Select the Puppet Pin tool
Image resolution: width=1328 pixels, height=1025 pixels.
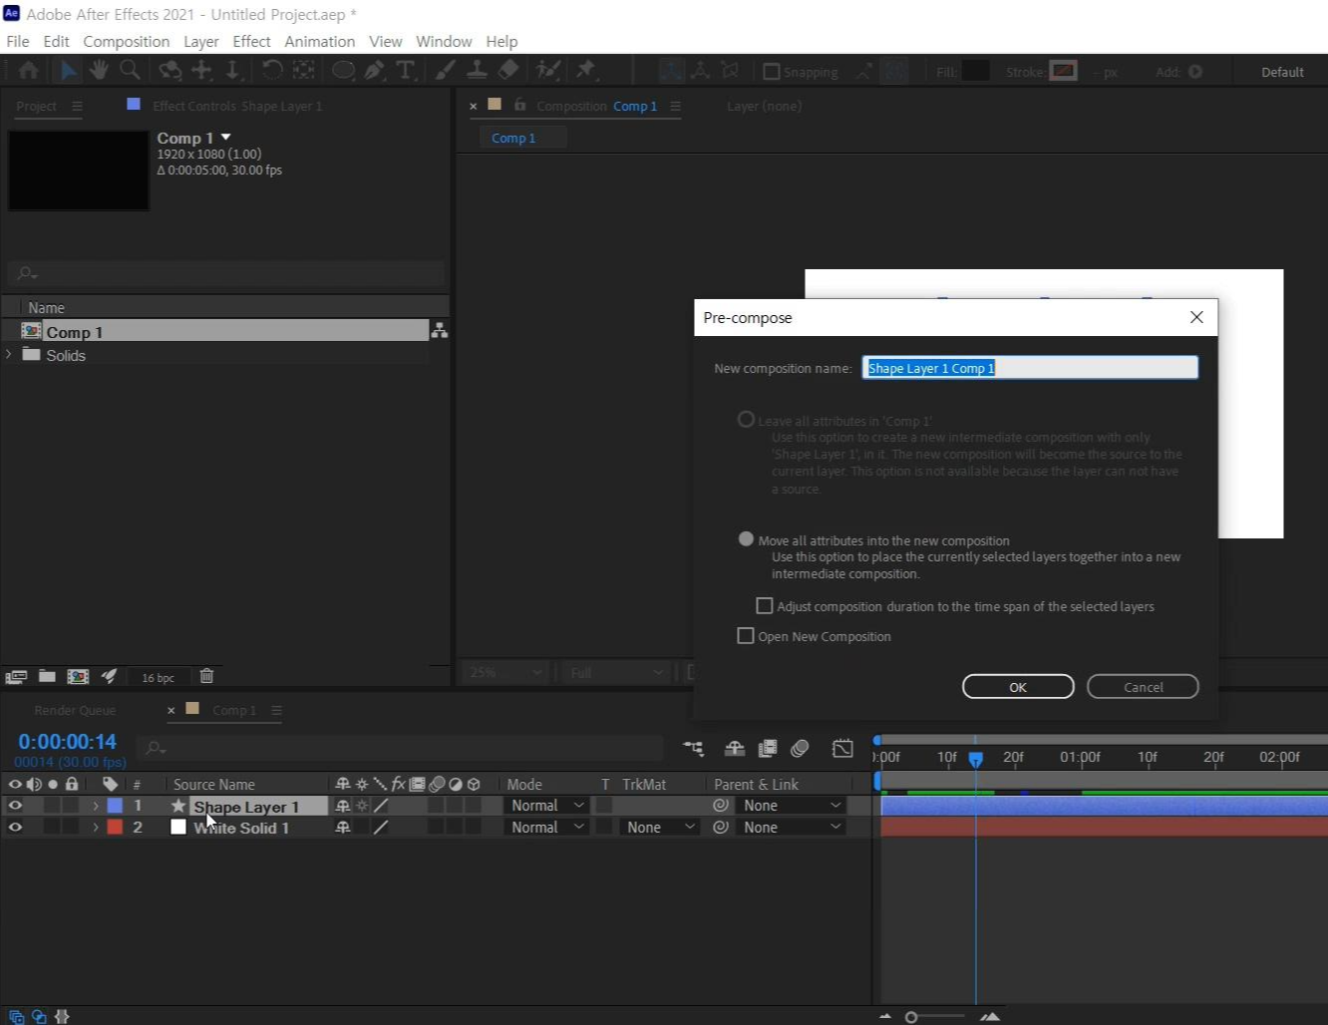[x=586, y=71]
